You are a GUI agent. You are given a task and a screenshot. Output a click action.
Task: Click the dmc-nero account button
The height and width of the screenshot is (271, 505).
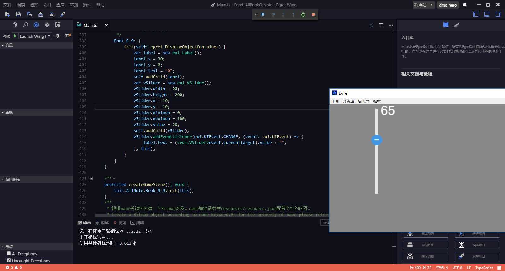[x=448, y=5]
